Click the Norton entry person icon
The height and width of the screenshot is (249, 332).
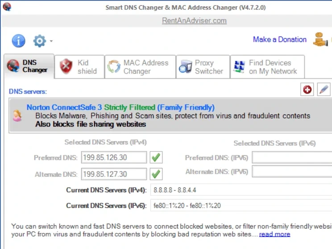17,116
